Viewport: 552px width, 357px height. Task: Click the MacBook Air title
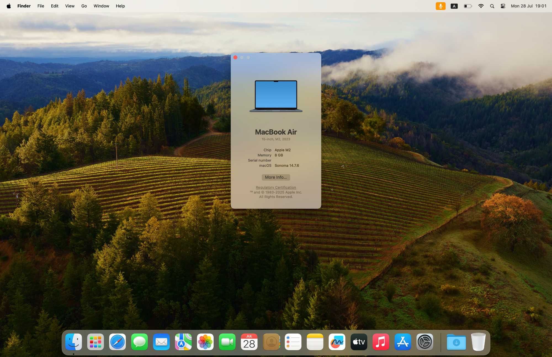coord(276,132)
